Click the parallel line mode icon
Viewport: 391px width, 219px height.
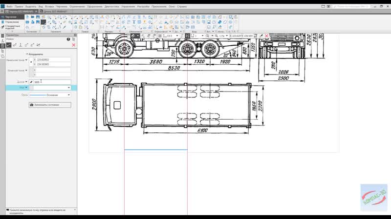(15, 45)
